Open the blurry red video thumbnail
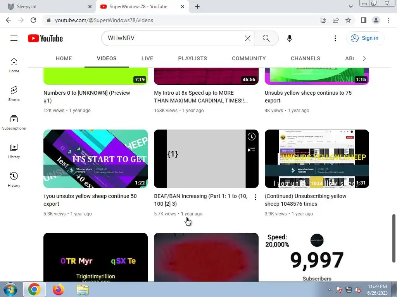397x297 pixels. coord(206,257)
